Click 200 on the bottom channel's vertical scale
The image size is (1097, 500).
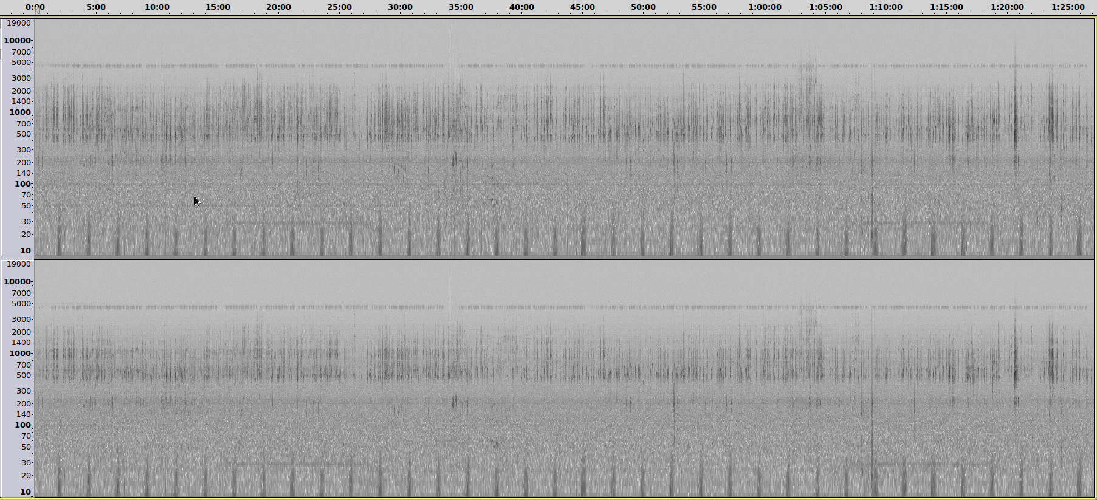tap(24, 403)
